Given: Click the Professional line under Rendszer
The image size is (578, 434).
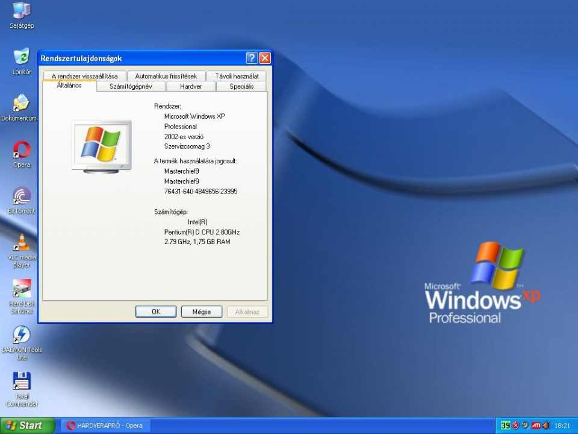Looking at the screenshot, I should click(x=180, y=126).
